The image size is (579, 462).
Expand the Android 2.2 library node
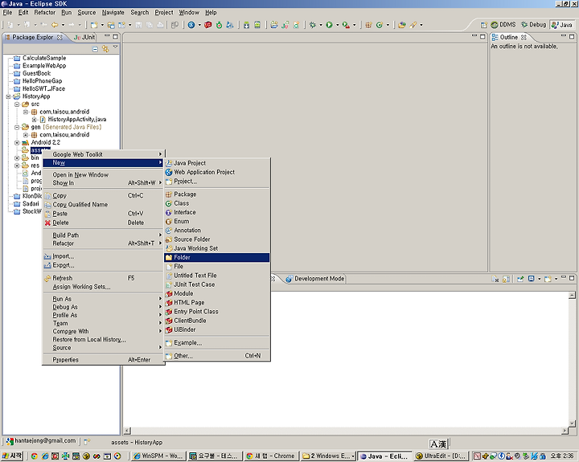17,143
